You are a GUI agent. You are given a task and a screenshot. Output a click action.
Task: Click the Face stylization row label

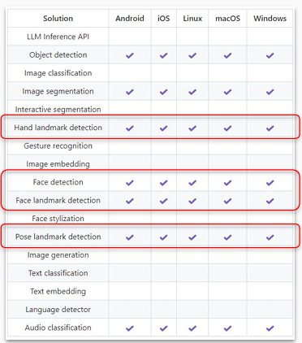pos(58,219)
